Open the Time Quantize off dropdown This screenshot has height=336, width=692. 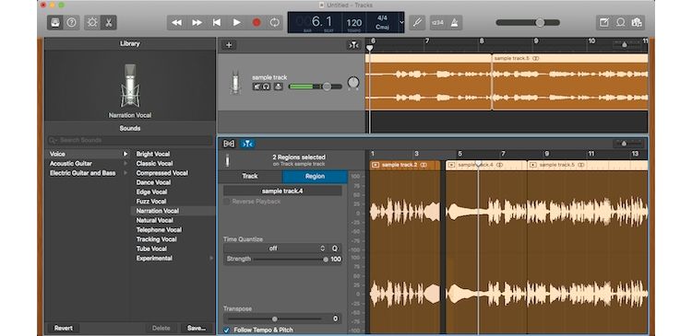275,249
